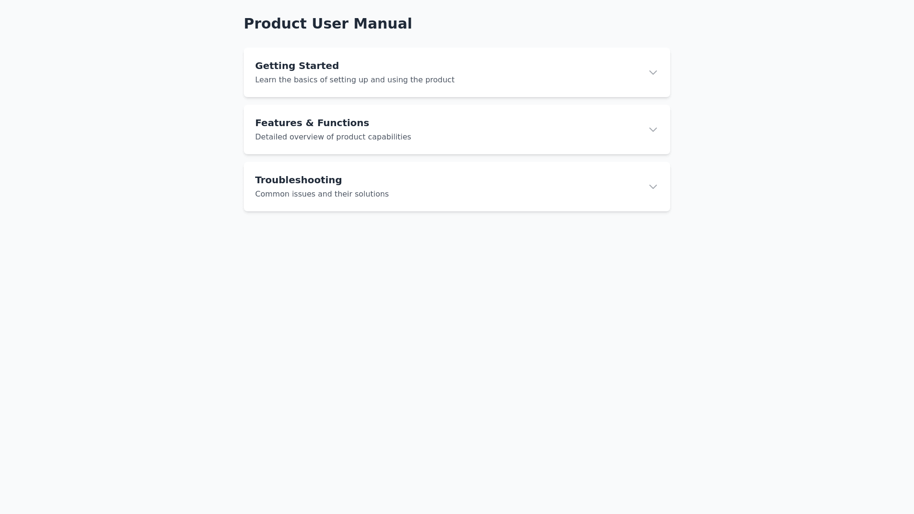
Task: Click the chevron icon beside Features & Functions
Action: (x=653, y=130)
